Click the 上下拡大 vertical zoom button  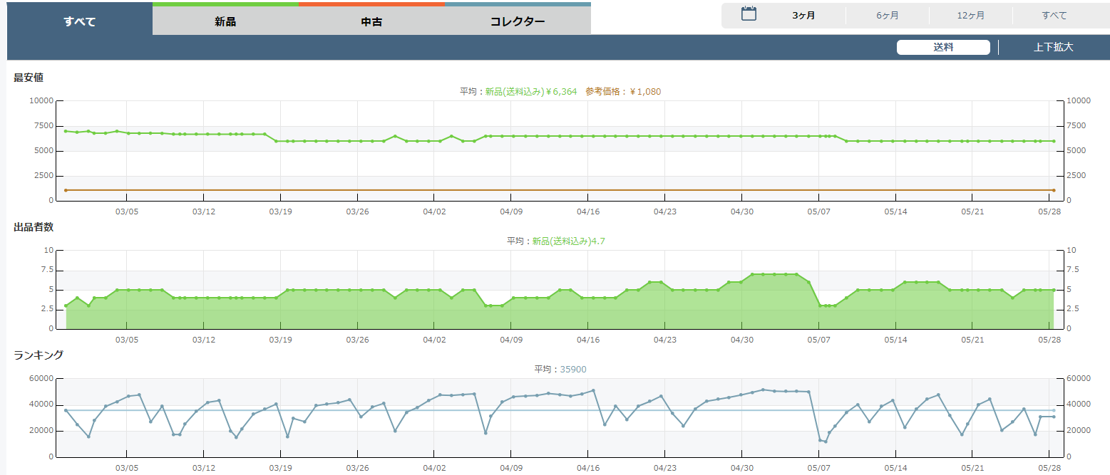[x=1053, y=48]
